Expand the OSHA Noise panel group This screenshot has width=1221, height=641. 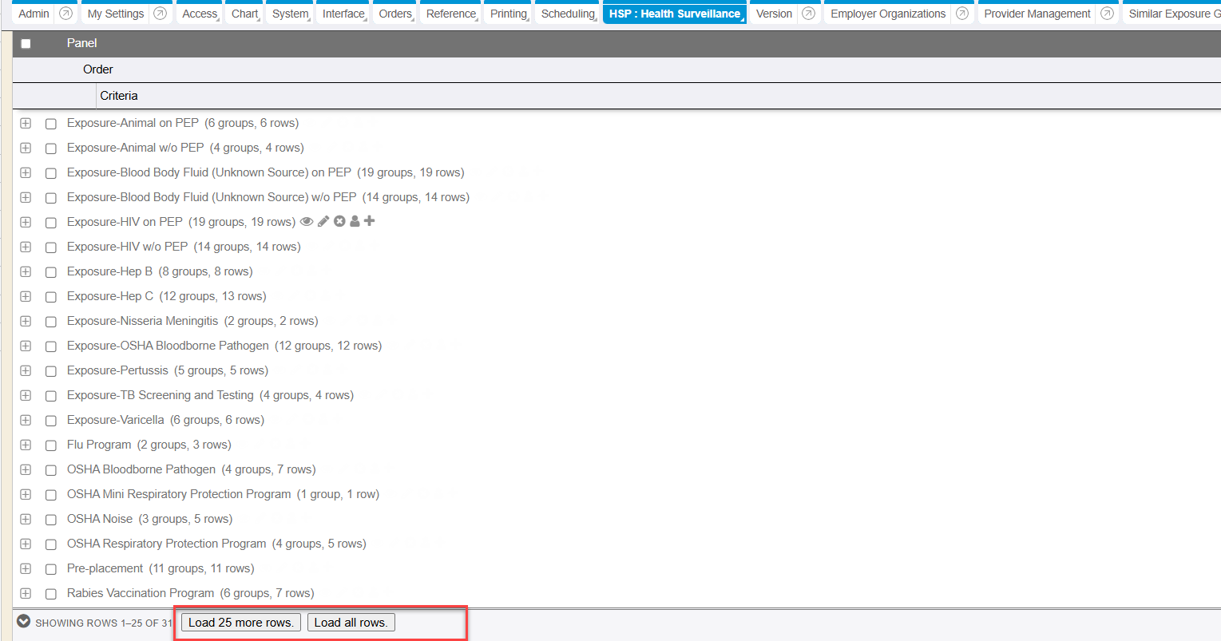(x=26, y=520)
